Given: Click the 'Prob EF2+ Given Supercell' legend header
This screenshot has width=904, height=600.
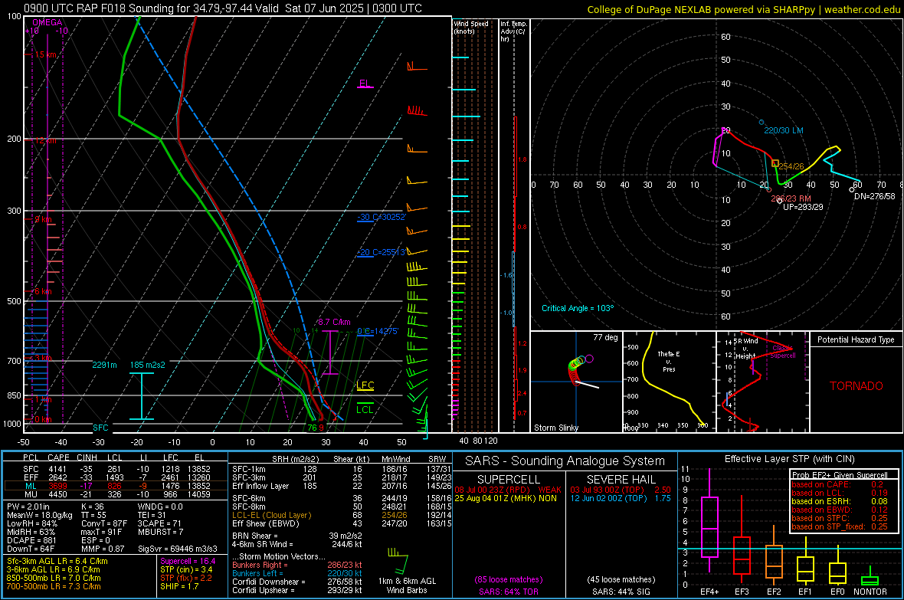Looking at the screenshot, I should 840,475.
